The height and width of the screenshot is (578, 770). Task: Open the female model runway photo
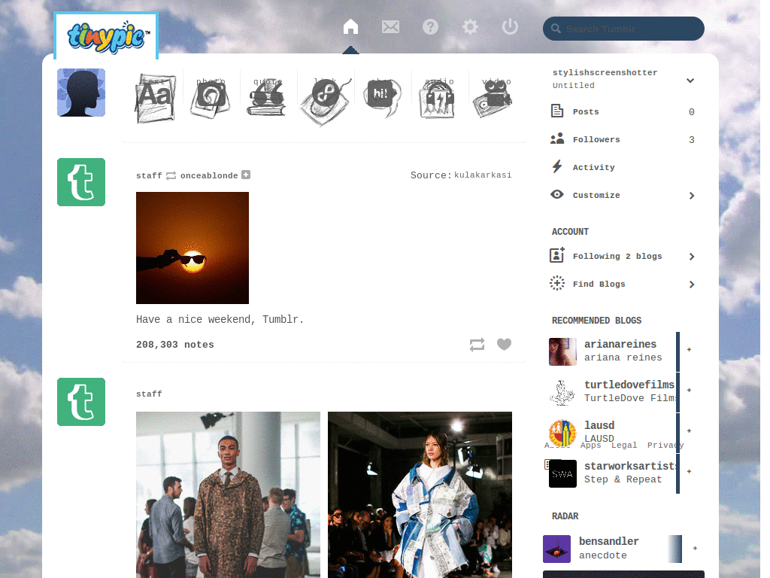point(420,494)
